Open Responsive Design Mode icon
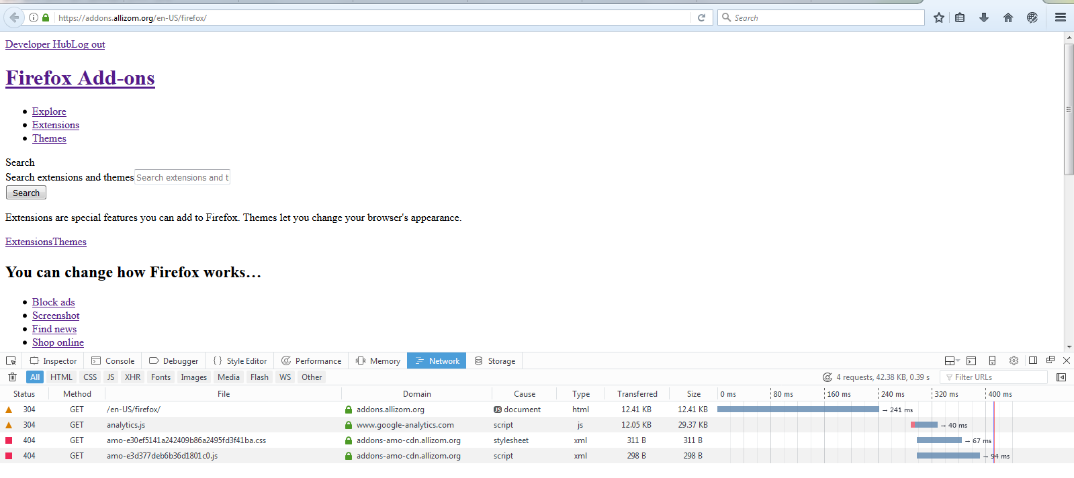The width and height of the screenshot is (1074, 478). point(992,361)
